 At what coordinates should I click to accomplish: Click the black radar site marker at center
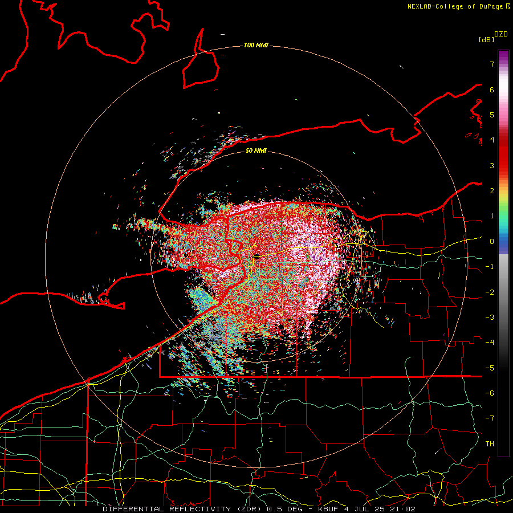257,257
